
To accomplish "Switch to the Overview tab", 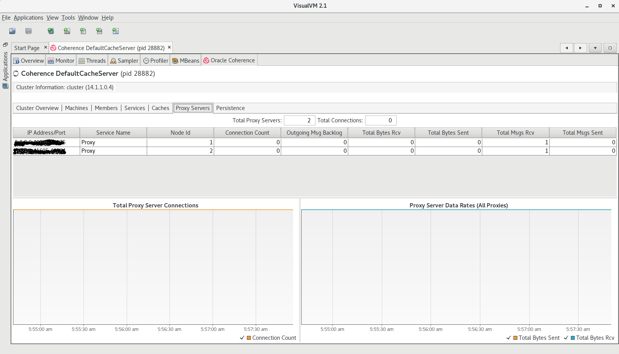I will (29, 60).
